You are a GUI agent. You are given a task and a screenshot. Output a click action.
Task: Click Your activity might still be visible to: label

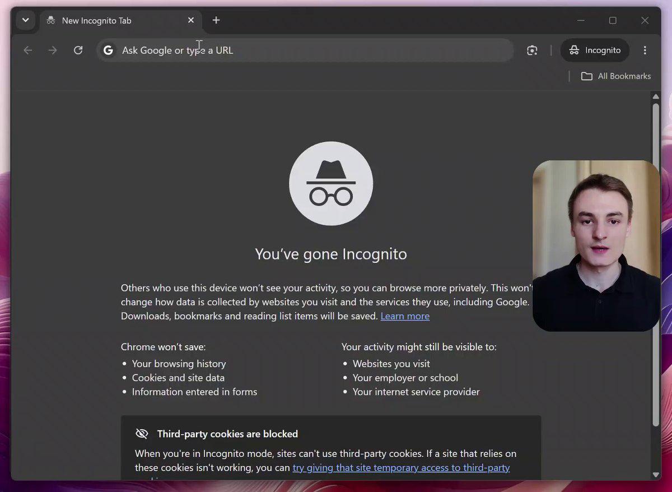419,347
